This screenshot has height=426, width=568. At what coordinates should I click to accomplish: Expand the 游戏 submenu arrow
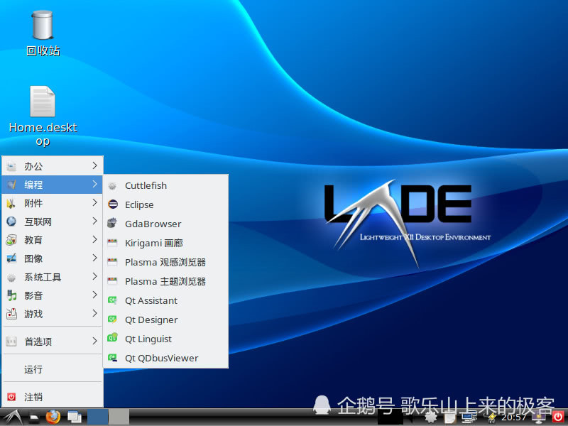click(94, 313)
